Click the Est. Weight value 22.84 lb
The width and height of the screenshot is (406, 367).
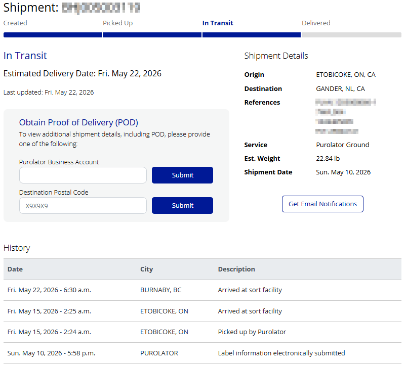click(x=328, y=159)
